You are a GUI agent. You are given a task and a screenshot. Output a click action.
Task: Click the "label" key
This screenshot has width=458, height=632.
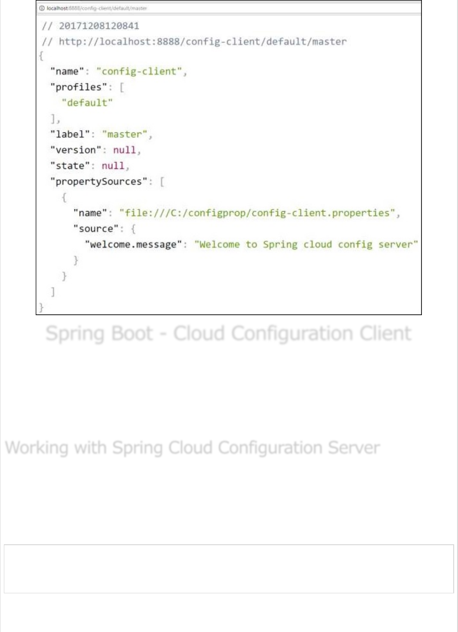[70, 135]
